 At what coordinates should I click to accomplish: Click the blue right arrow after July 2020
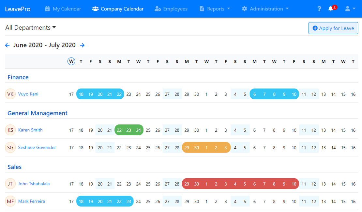(82, 45)
